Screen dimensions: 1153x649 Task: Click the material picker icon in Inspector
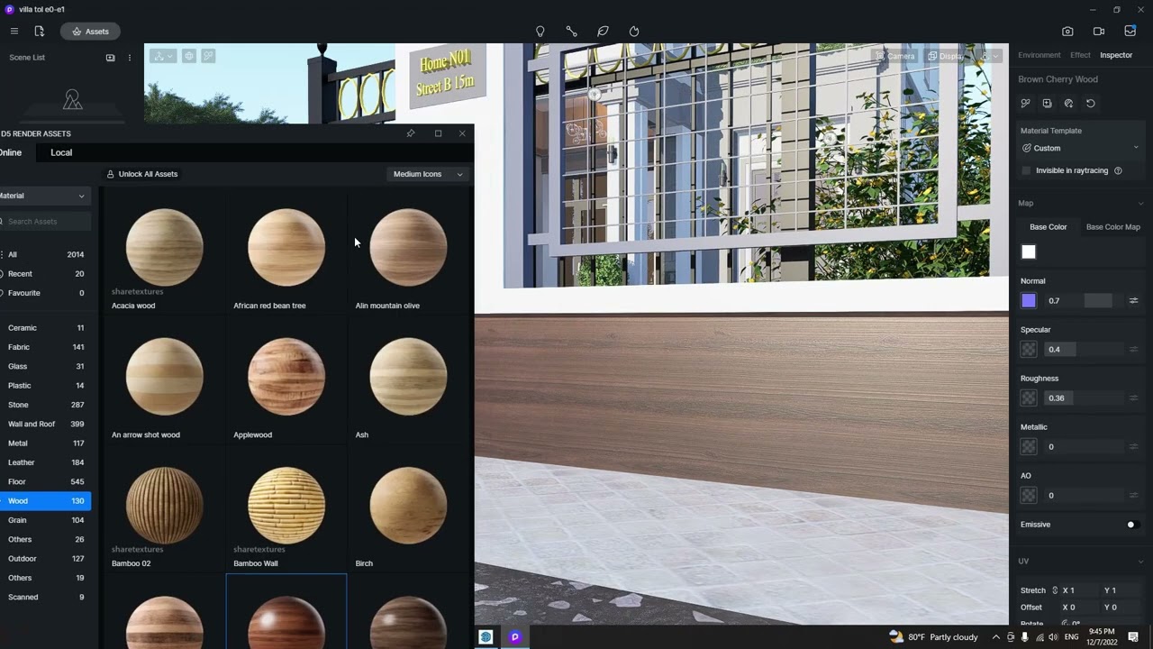point(1026,104)
